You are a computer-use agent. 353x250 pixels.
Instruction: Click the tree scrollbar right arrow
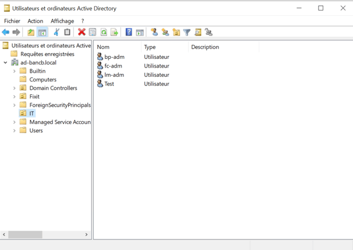tap(86, 234)
